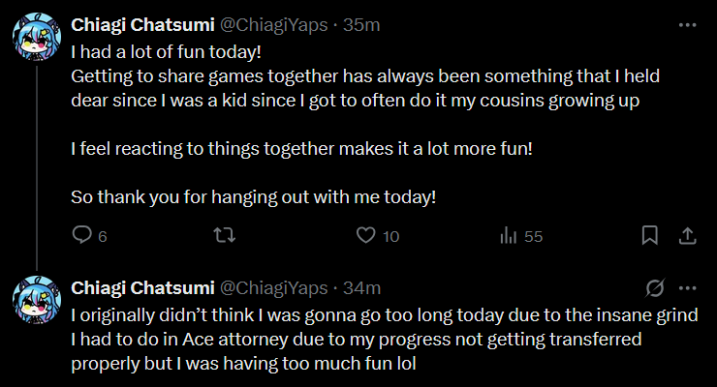
Task: Click the 55 views count
Action: 532,236
